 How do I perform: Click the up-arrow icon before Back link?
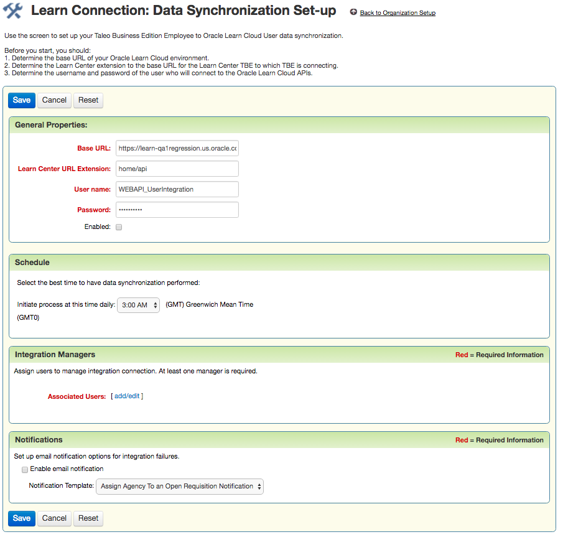353,12
